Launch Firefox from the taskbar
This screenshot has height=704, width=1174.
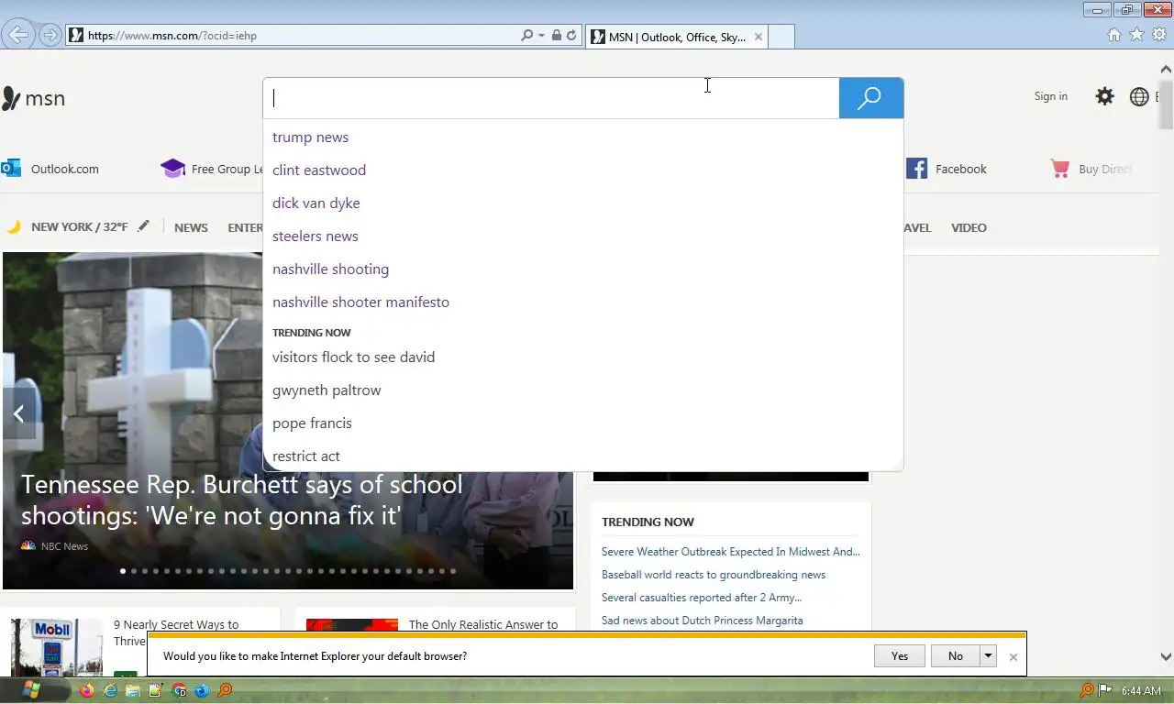tap(87, 690)
